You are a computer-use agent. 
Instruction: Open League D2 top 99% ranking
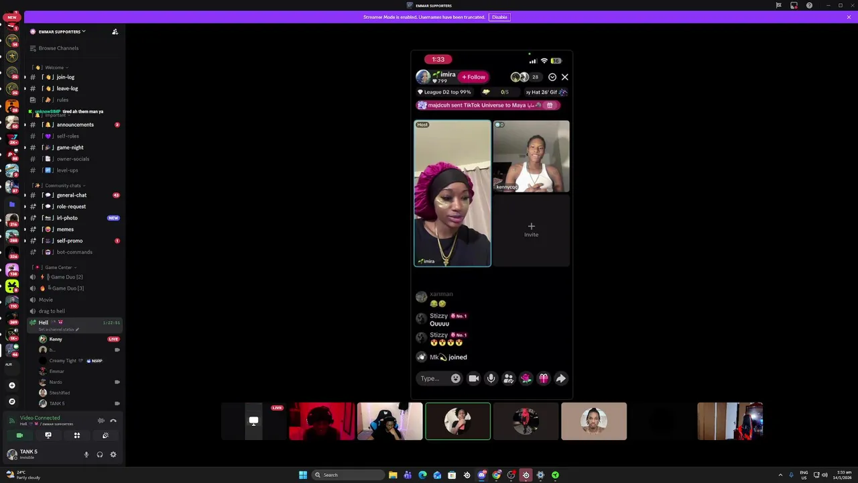(445, 92)
